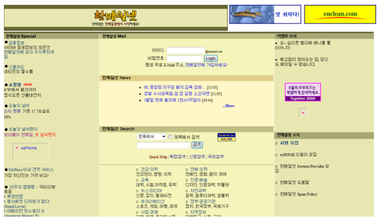Screen dimensions: 380x220
Task: Open the 신문검색 link
Action: coord(197,157)
